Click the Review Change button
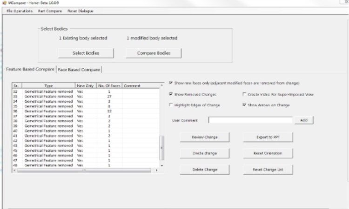 click(x=204, y=137)
